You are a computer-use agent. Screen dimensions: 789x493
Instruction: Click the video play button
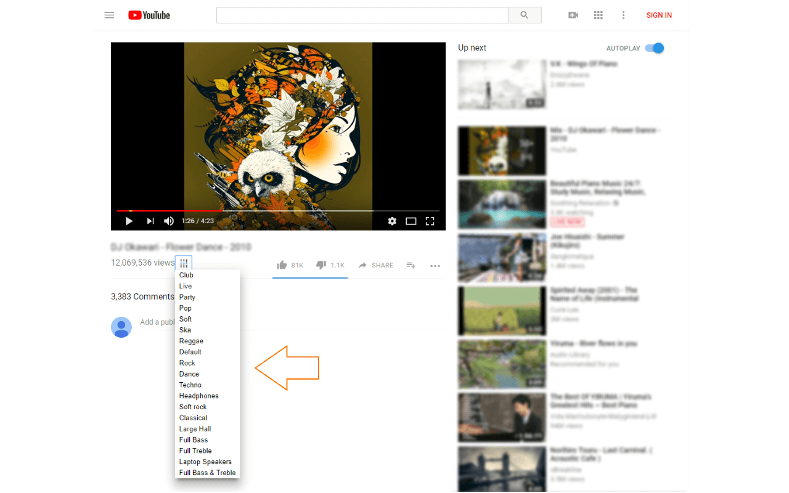pos(129,221)
